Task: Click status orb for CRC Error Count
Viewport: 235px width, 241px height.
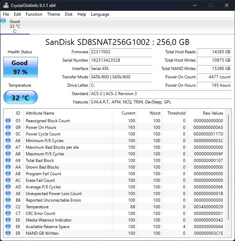Action: [8, 213]
